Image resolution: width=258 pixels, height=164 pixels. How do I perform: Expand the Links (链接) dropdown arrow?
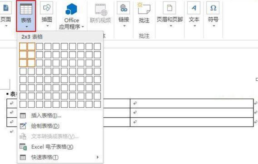click(124, 26)
